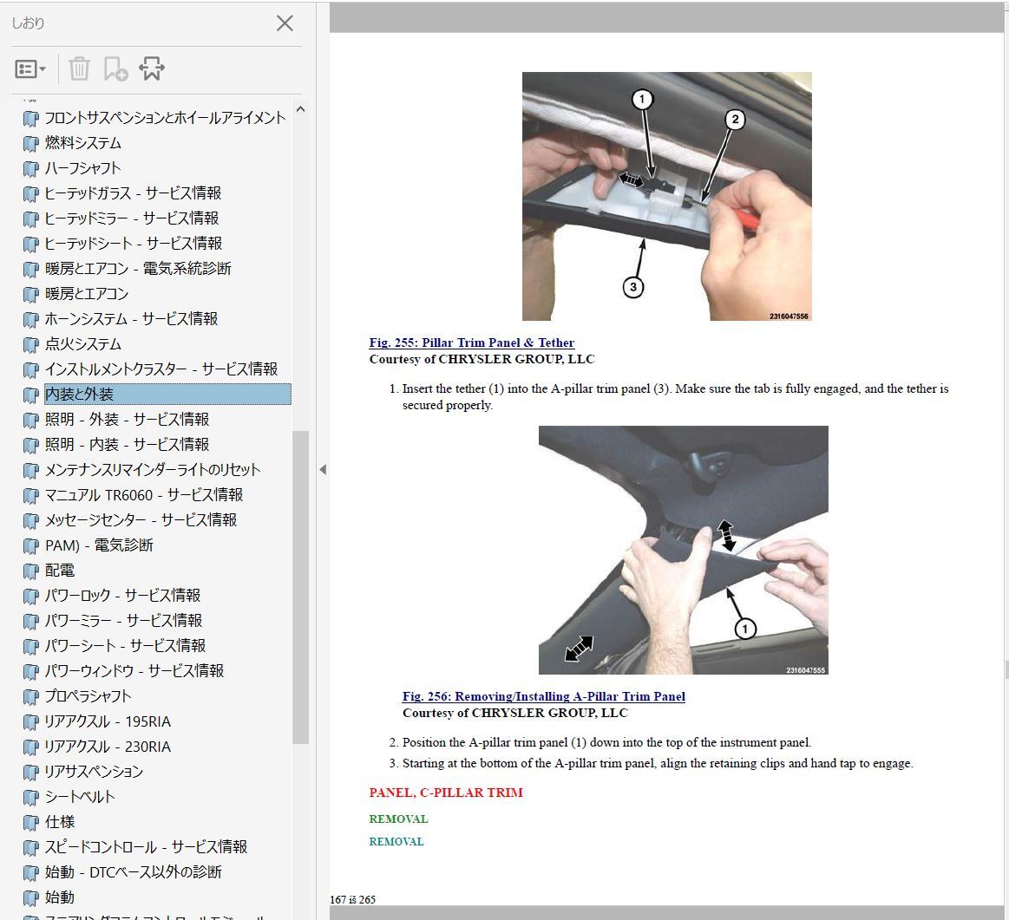
Task: Click bookmark icon beside リアサスペンション
Action: 30,772
